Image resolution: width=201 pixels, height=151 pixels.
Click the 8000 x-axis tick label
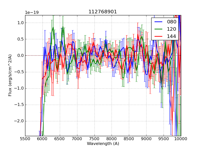112,139
